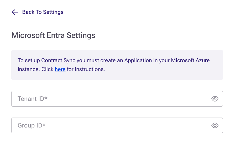Select the eye icon in Tenant ID box

pyautogui.click(x=215, y=99)
